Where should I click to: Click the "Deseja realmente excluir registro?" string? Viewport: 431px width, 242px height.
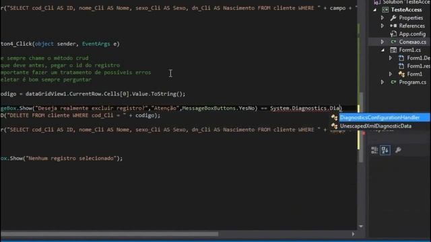tap(92, 108)
